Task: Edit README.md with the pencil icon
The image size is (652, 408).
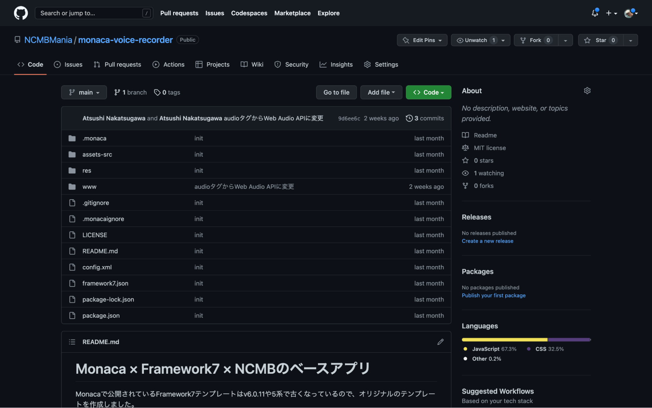Action: click(x=440, y=342)
